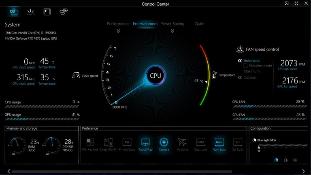The width and height of the screenshot is (311, 175).
Task: Click the Storage usage gauge
Action: point(52,145)
